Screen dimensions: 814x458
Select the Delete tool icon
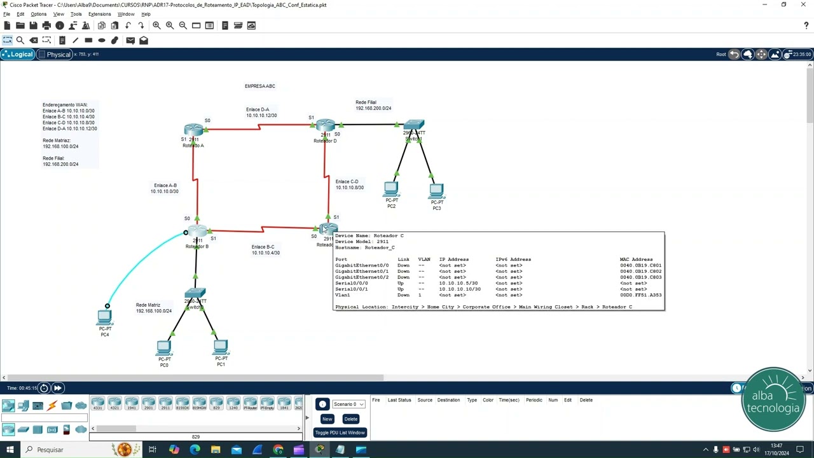pyautogui.click(x=34, y=40)
